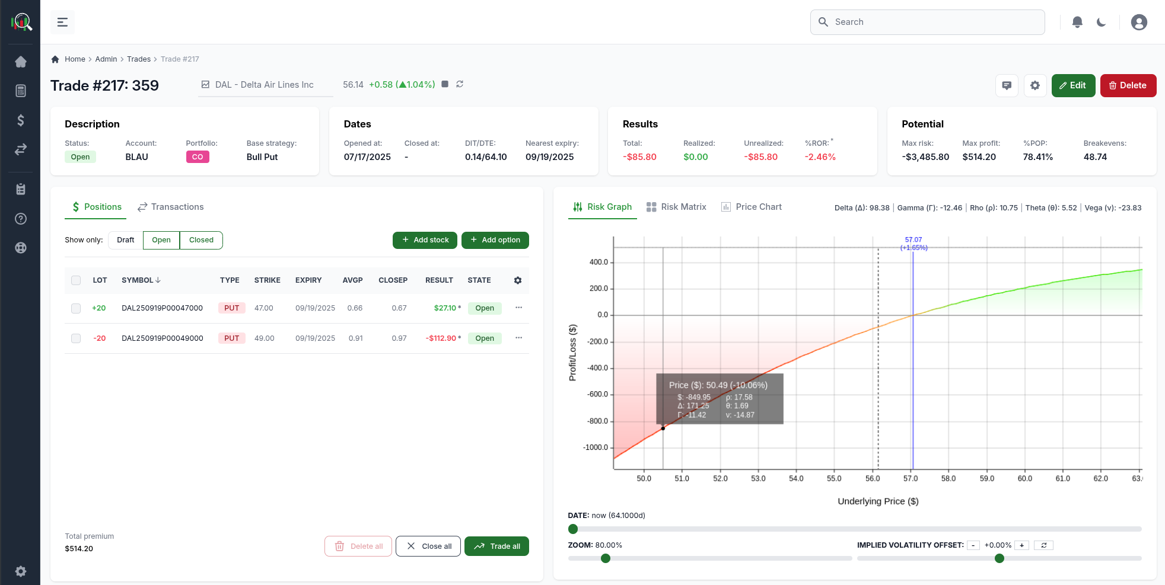Select the header checkbox to choose all positions
This screenshot has width=1165, height=585.
(75, 280)
